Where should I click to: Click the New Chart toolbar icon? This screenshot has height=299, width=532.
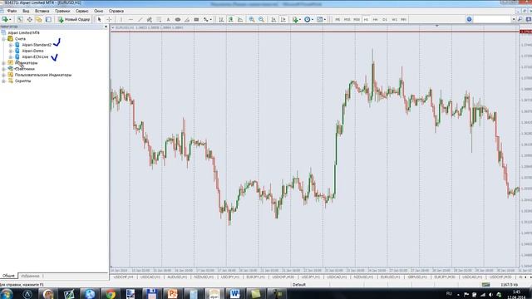(x=5, y=20)
